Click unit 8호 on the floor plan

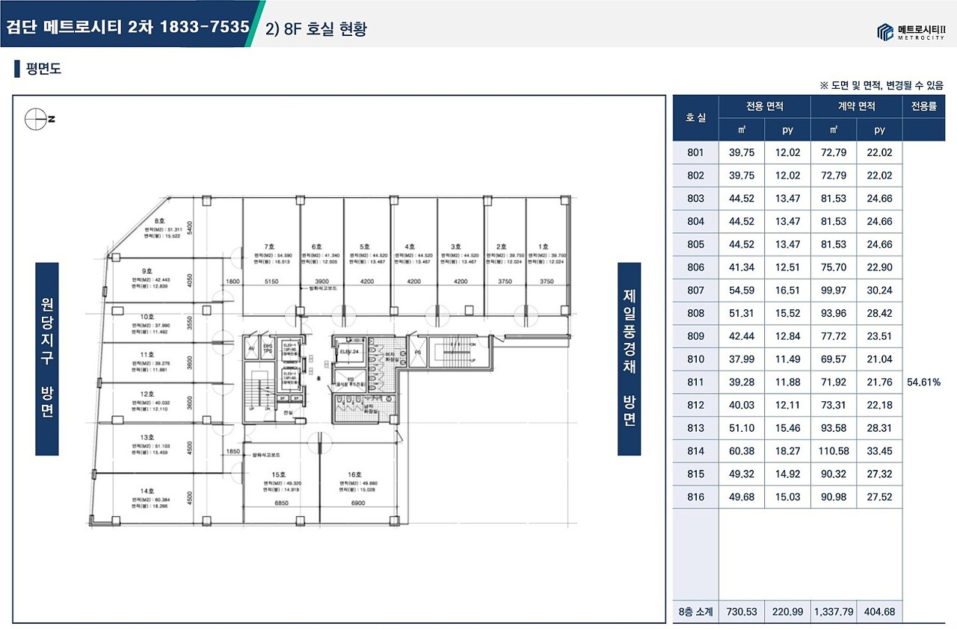pyautogui.click(x=159, y=221)
